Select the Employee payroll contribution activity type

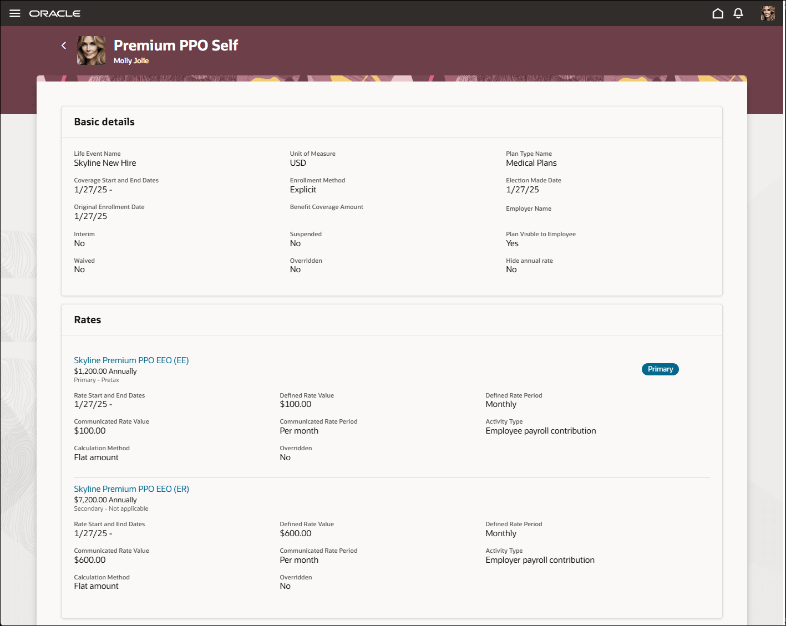click(541, 431)
